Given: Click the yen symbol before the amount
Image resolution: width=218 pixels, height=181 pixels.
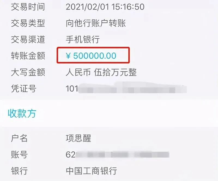Looking at the screenshot, I should click(68, 56).
